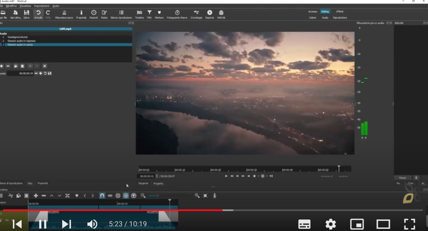Image resolution: width=428 pixels, height=231 pixels.
Task: Open the Markers panel
Action: click(159, 15)
